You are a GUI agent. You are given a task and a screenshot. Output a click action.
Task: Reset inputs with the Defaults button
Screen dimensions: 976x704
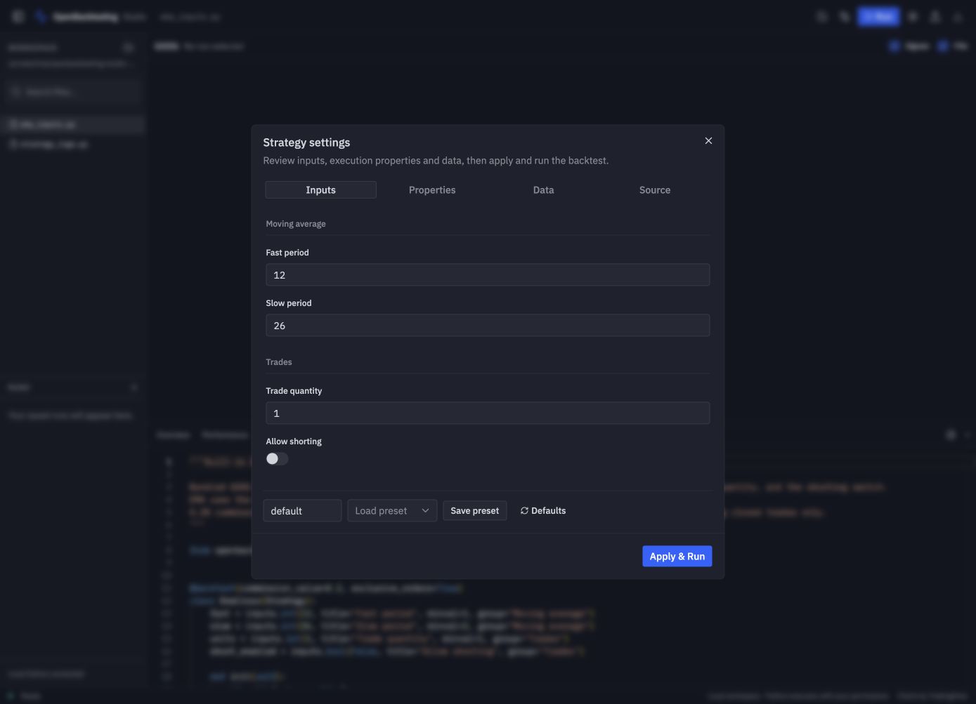[x=543, y=511]
